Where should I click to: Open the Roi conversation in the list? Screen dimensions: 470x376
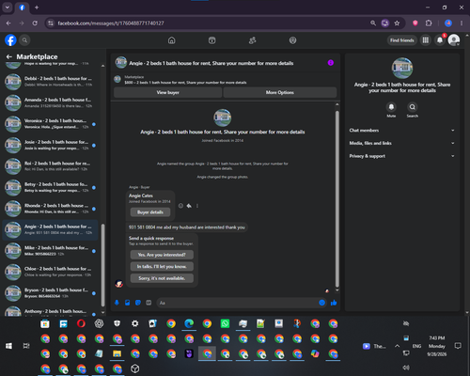50,166
